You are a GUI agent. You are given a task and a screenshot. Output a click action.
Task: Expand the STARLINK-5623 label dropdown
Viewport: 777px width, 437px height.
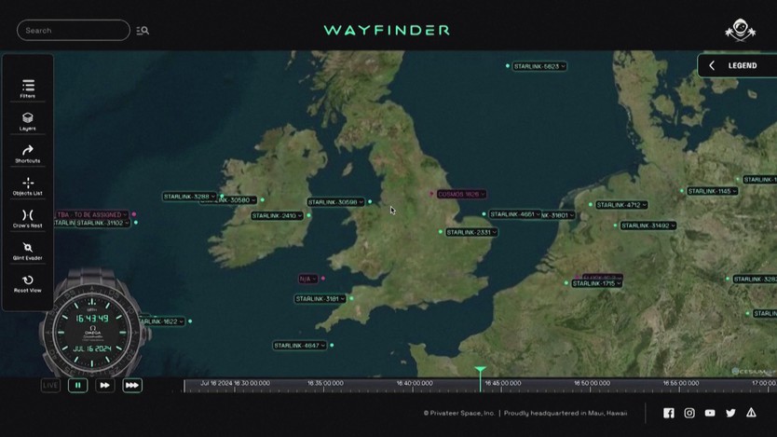point(563,66)
